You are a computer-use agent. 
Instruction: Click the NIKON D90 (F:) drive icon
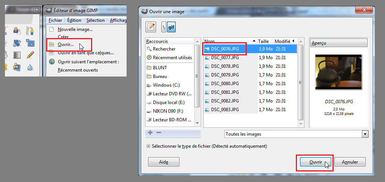click(149, 111)
